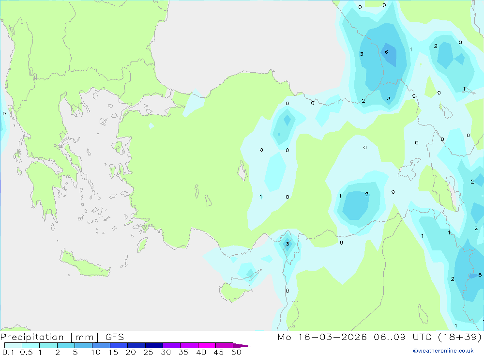
Task: Click the 'GFS' model label
Action: coord(115,337)
